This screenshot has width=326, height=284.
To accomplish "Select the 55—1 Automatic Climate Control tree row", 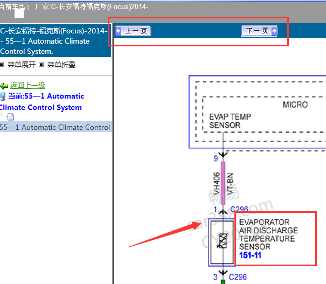I will 56,127.
